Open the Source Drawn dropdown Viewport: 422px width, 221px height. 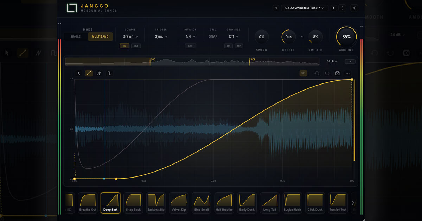(x=130, y=36)
